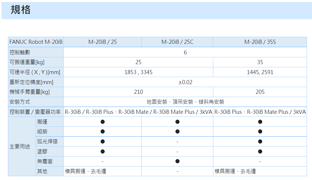Click the 組裝 dot under M-20iB / 25C
This screenshot has height=180, width=312.
[x=177, y=131]
